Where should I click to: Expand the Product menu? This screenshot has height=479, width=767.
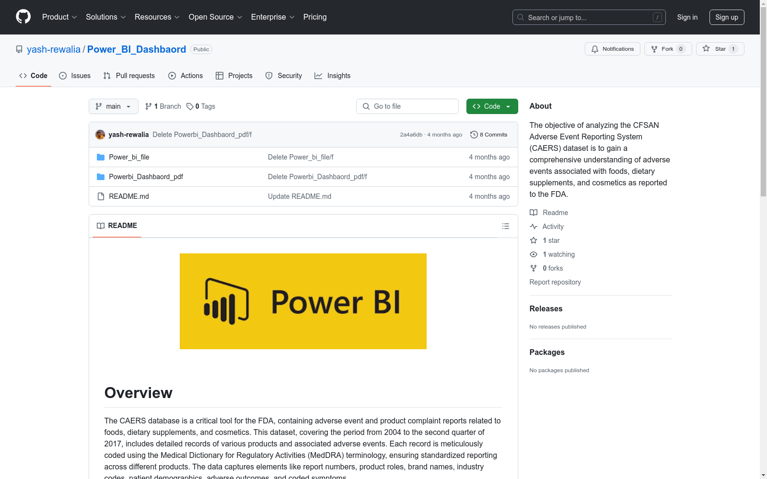coord(59,17)
